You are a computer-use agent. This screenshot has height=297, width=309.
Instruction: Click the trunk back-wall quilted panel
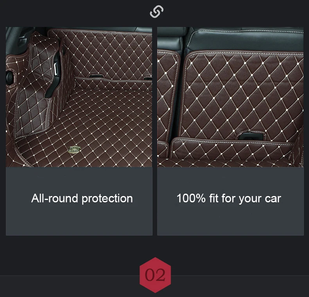point(101,53)
